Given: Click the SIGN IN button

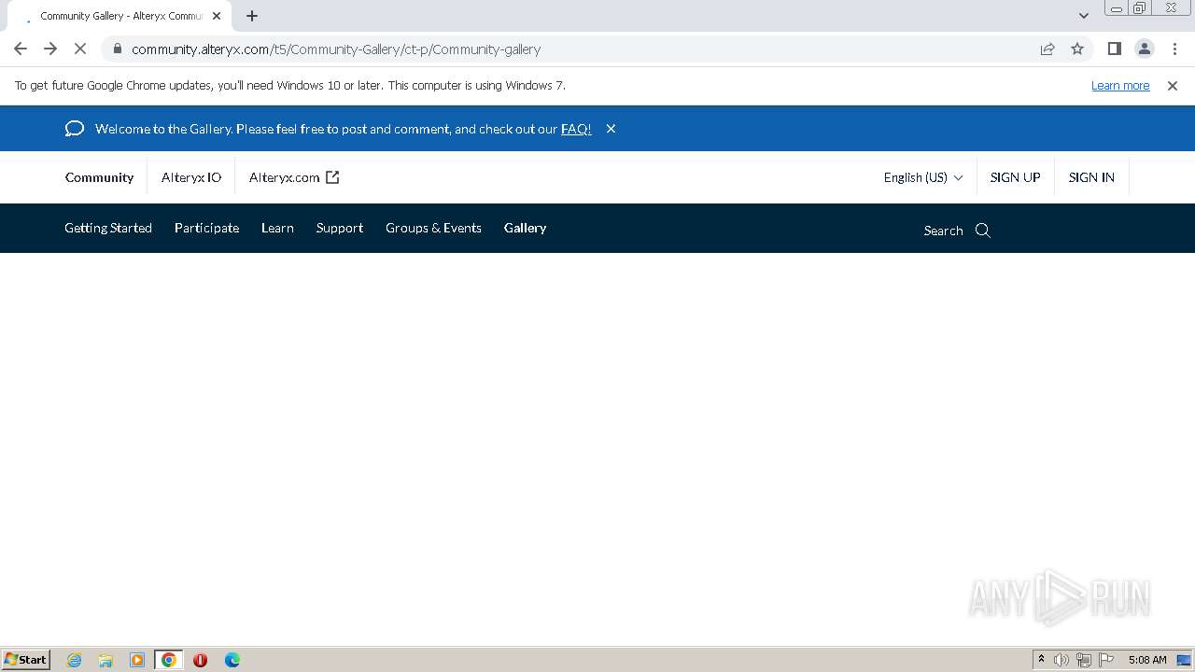Looking at the screenshot, I should click(x=1091, y=177).
